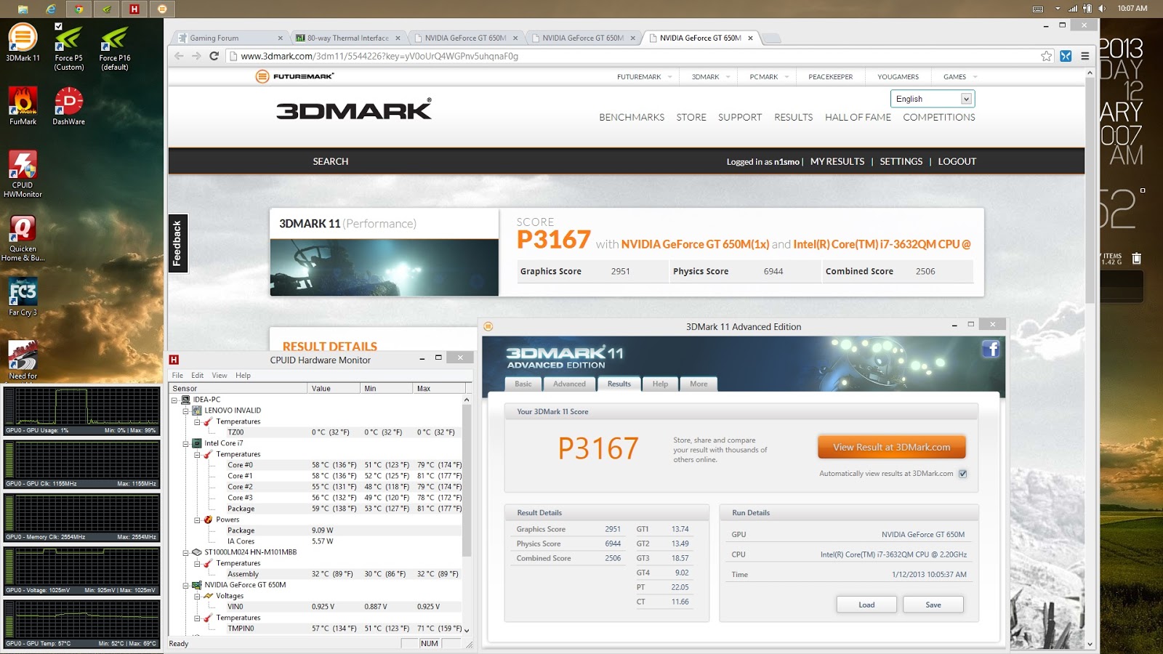1163x654 pixels.
Task: Switch to the Gaming Forum browser tab
Action: (230, 38)
